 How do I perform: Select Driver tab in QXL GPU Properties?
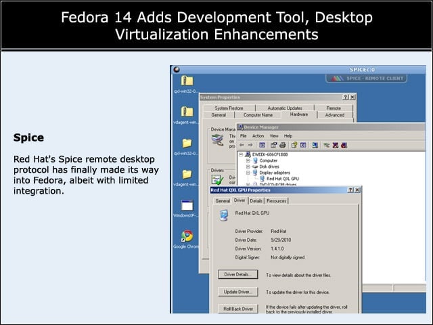click(240, 200)
